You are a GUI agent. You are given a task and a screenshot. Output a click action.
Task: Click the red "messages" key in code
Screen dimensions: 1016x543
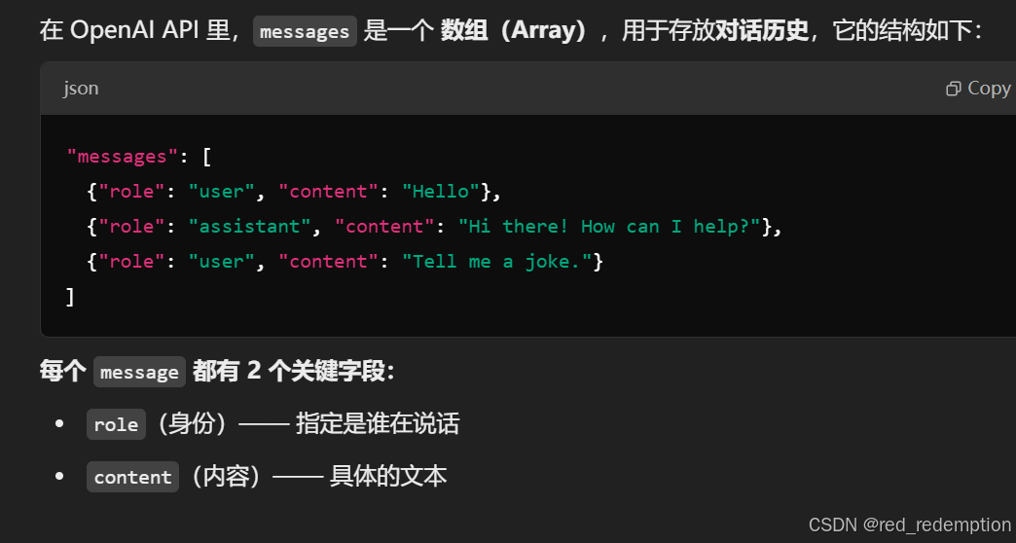(x=117, y=157)
